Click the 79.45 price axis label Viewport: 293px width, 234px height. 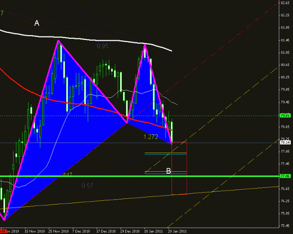285,102
